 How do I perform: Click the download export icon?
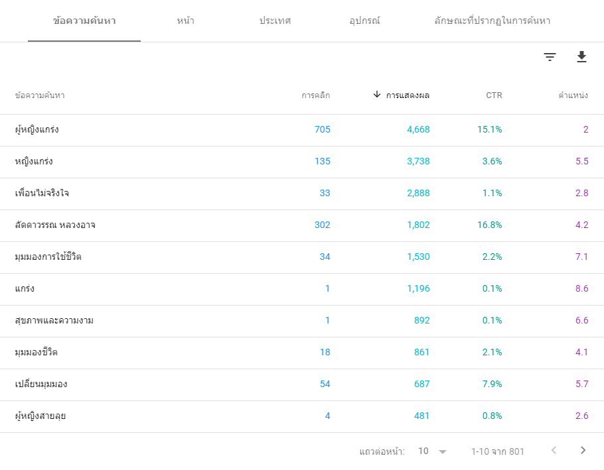(581, 57)
